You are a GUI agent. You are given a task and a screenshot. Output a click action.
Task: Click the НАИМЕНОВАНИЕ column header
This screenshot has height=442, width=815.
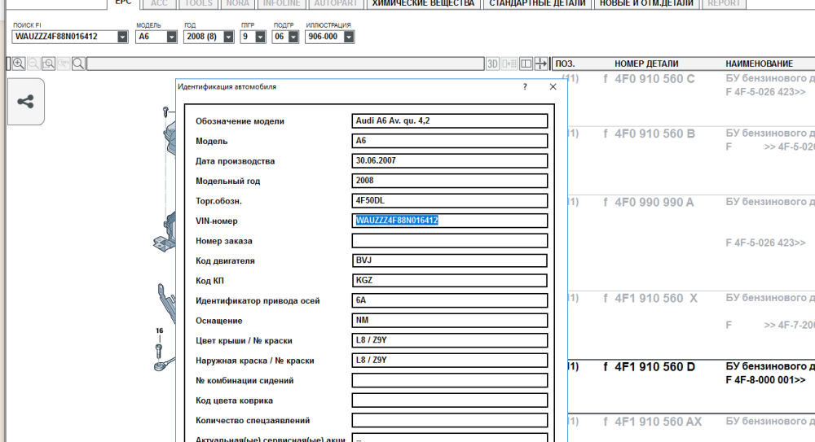coord(759,63)
